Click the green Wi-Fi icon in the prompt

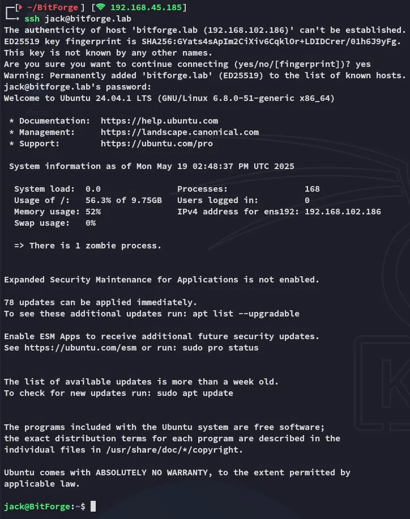click(100, 7)
